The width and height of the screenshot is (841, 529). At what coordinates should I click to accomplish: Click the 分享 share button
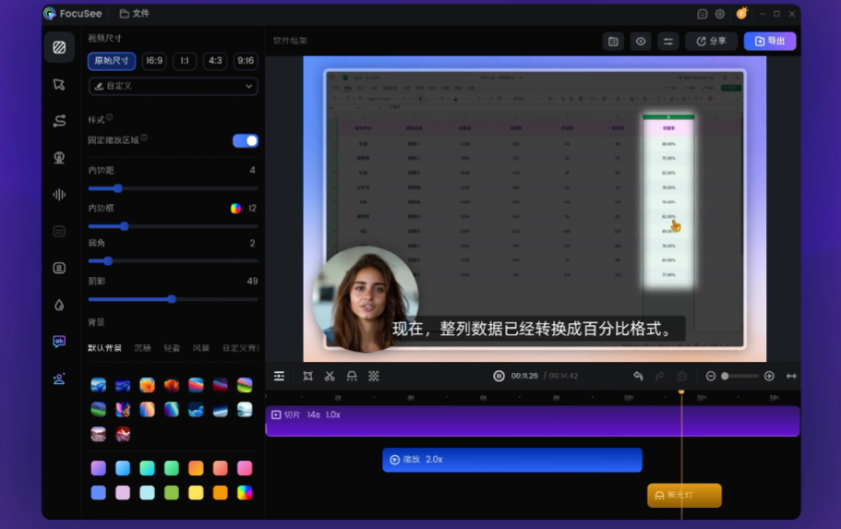(711, 42)
